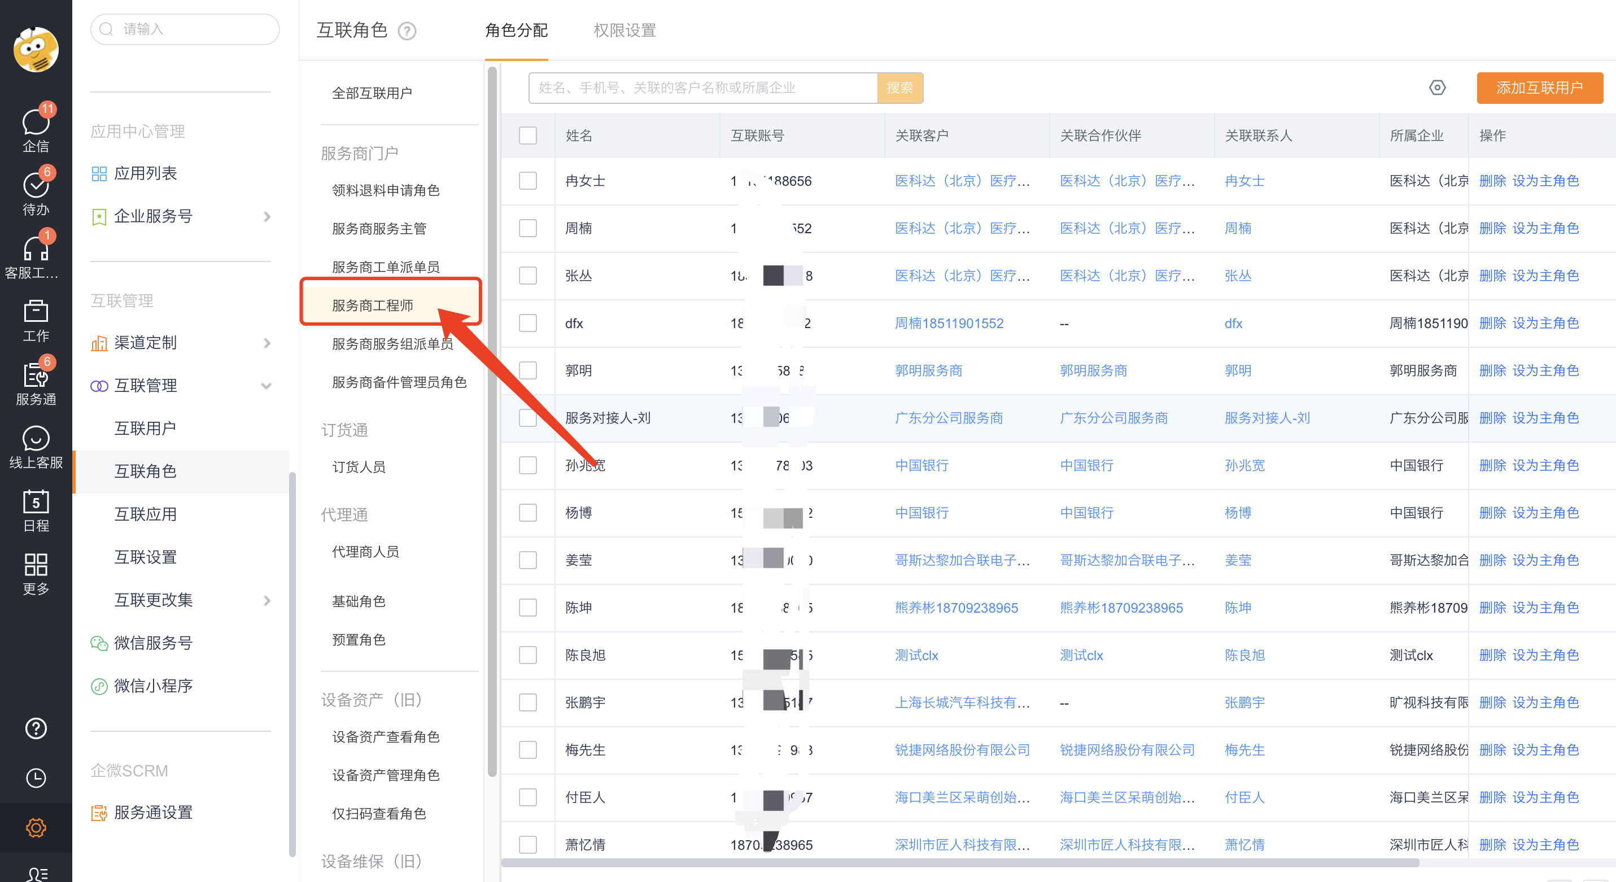Viewport: 1616px width, 882px height.
Task: Expand the 渠道定制 submenu arrow
Action: click(x=267, y=343)
